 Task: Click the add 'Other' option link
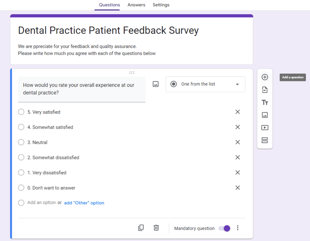point(84,203)
